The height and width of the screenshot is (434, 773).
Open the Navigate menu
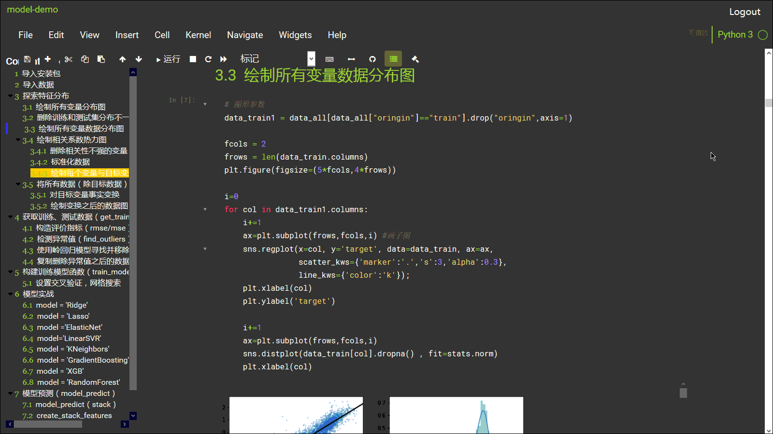coord(245,35)
